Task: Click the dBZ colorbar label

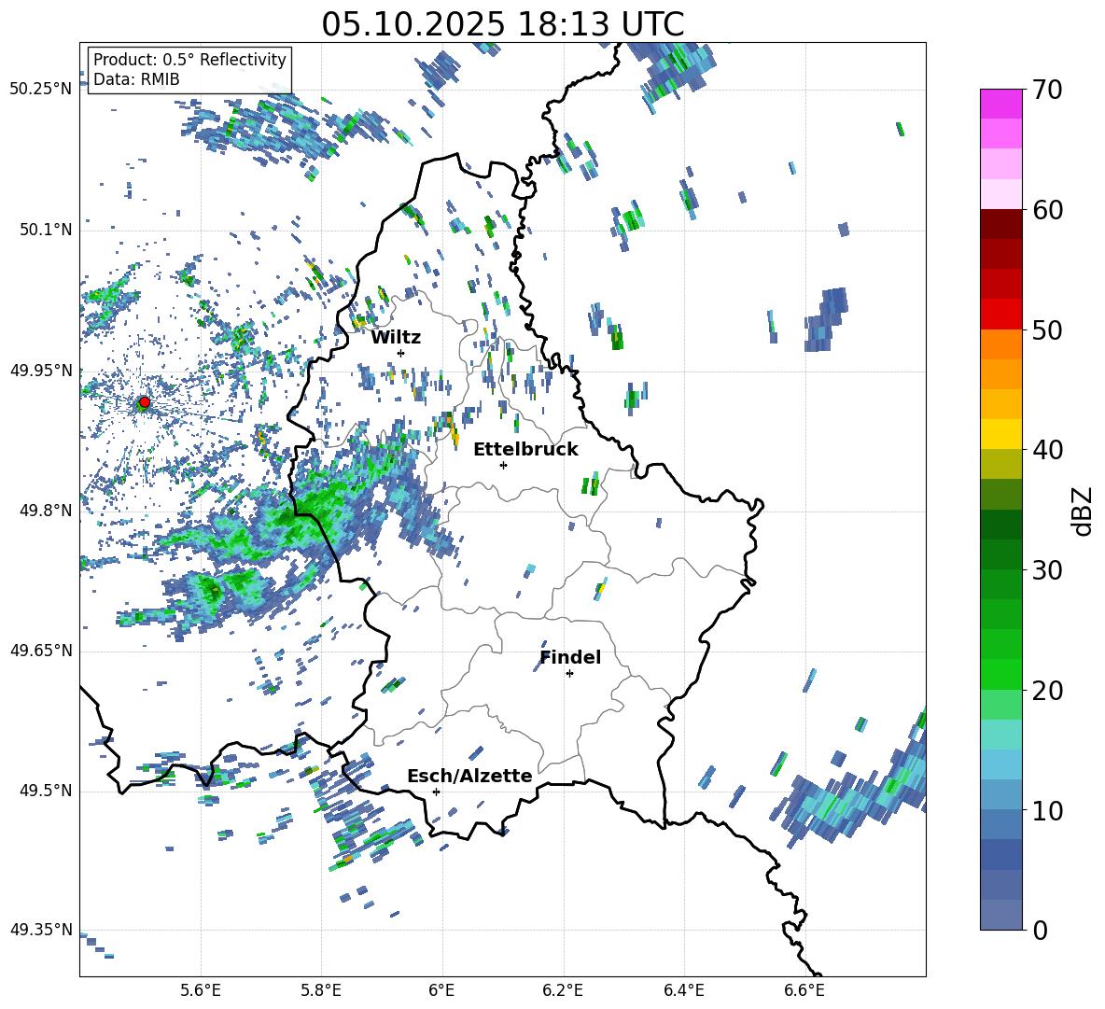Action: click(1084, 511)
